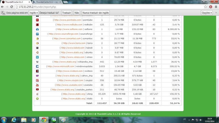Open the http://www.terra.com link

pos(74,43)
